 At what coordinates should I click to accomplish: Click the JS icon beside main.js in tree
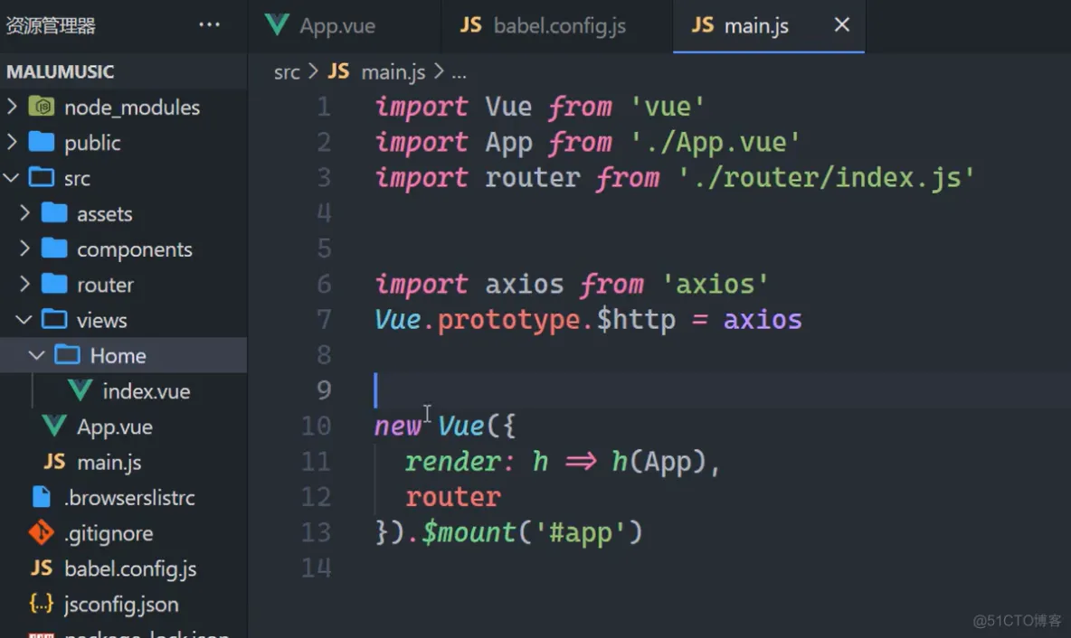(x=54, y=461)
